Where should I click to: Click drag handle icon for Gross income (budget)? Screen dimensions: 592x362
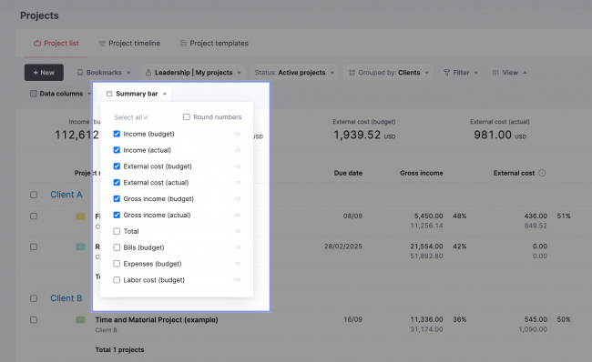click(x=238, y=198)
